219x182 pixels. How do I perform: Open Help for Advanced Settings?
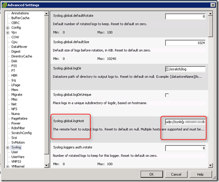tap(200, 175)
